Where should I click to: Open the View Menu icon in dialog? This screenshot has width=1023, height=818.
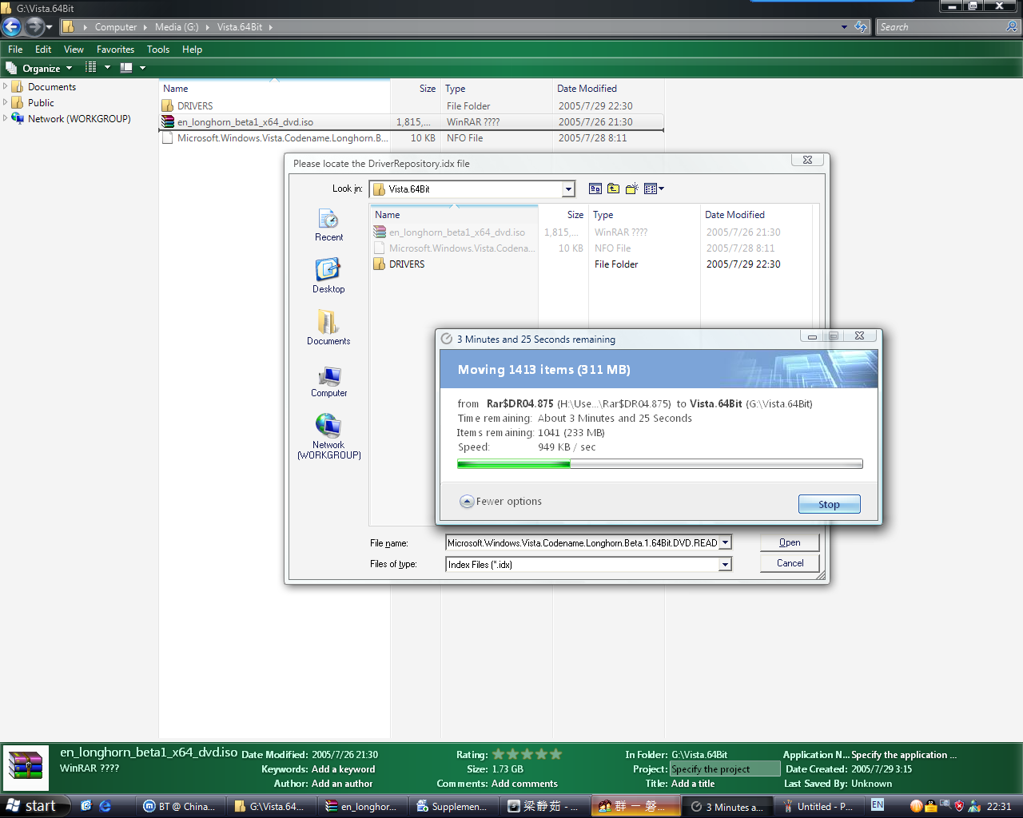click(x=654, y=189)
